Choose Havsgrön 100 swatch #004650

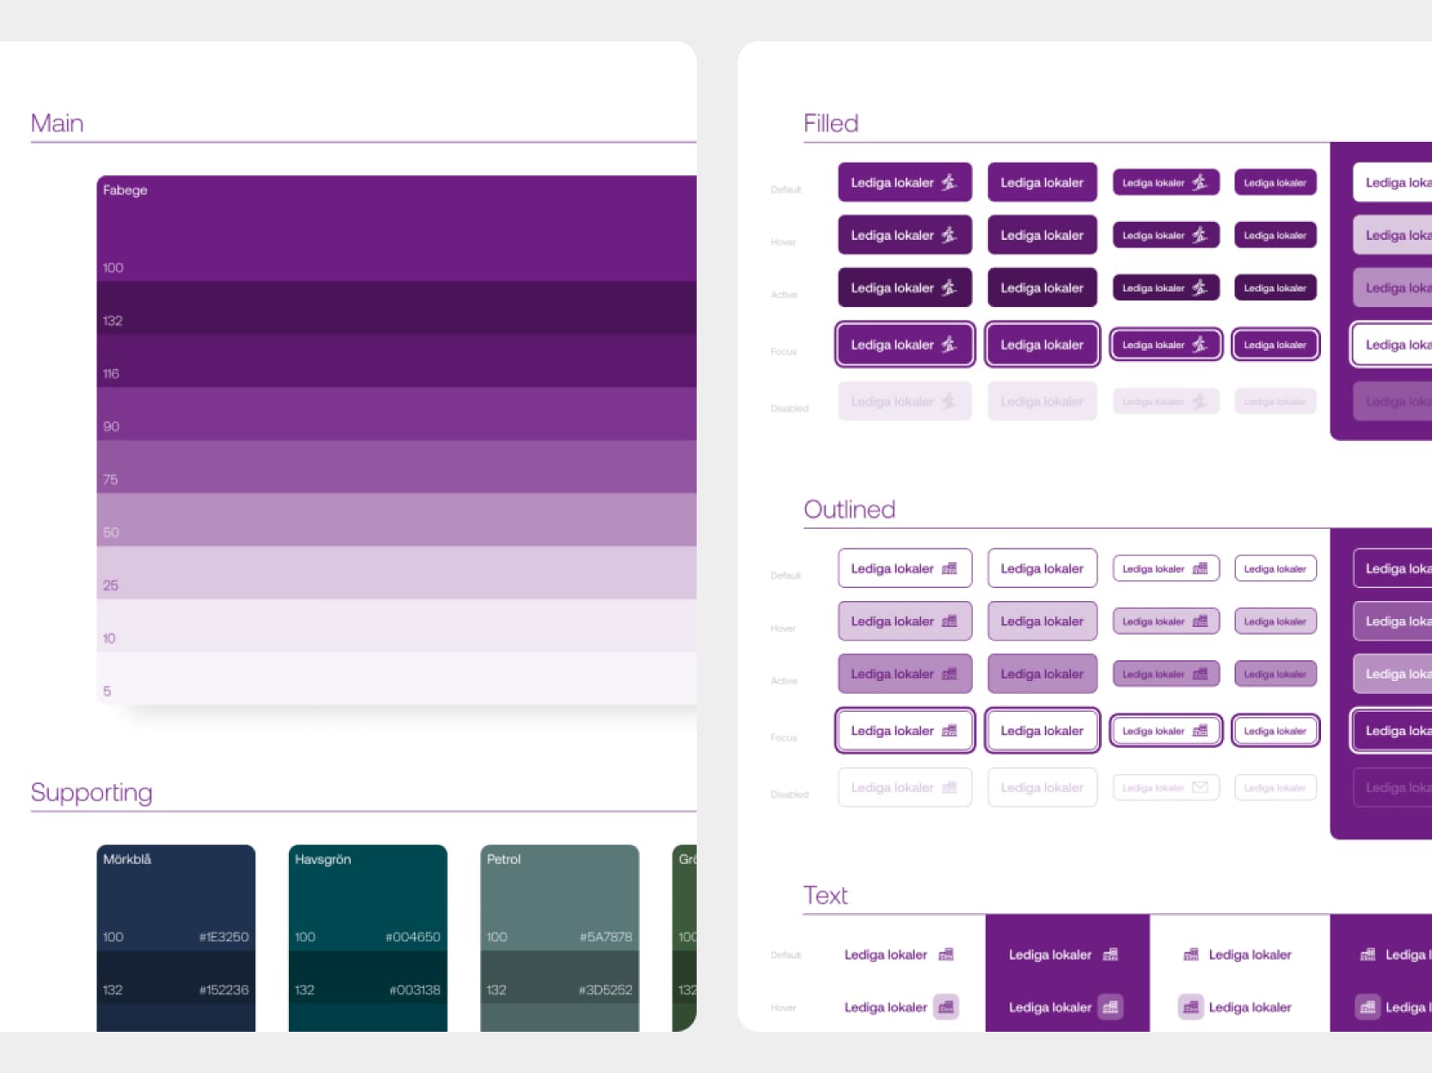(x=368, y=898)
